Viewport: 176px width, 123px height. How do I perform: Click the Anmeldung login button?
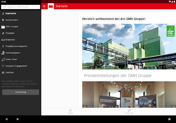point(21,92)
